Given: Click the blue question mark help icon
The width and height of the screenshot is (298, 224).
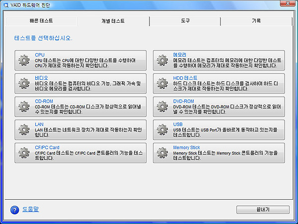Looking at the screenshot, I should [14, 210].
